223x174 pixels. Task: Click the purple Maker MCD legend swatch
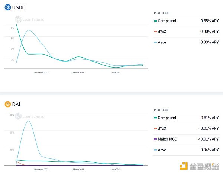pyautogui.click(x=155, y=139)
